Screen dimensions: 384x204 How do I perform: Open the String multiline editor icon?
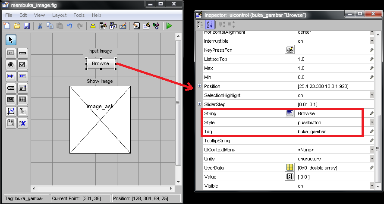coord(290,113)
